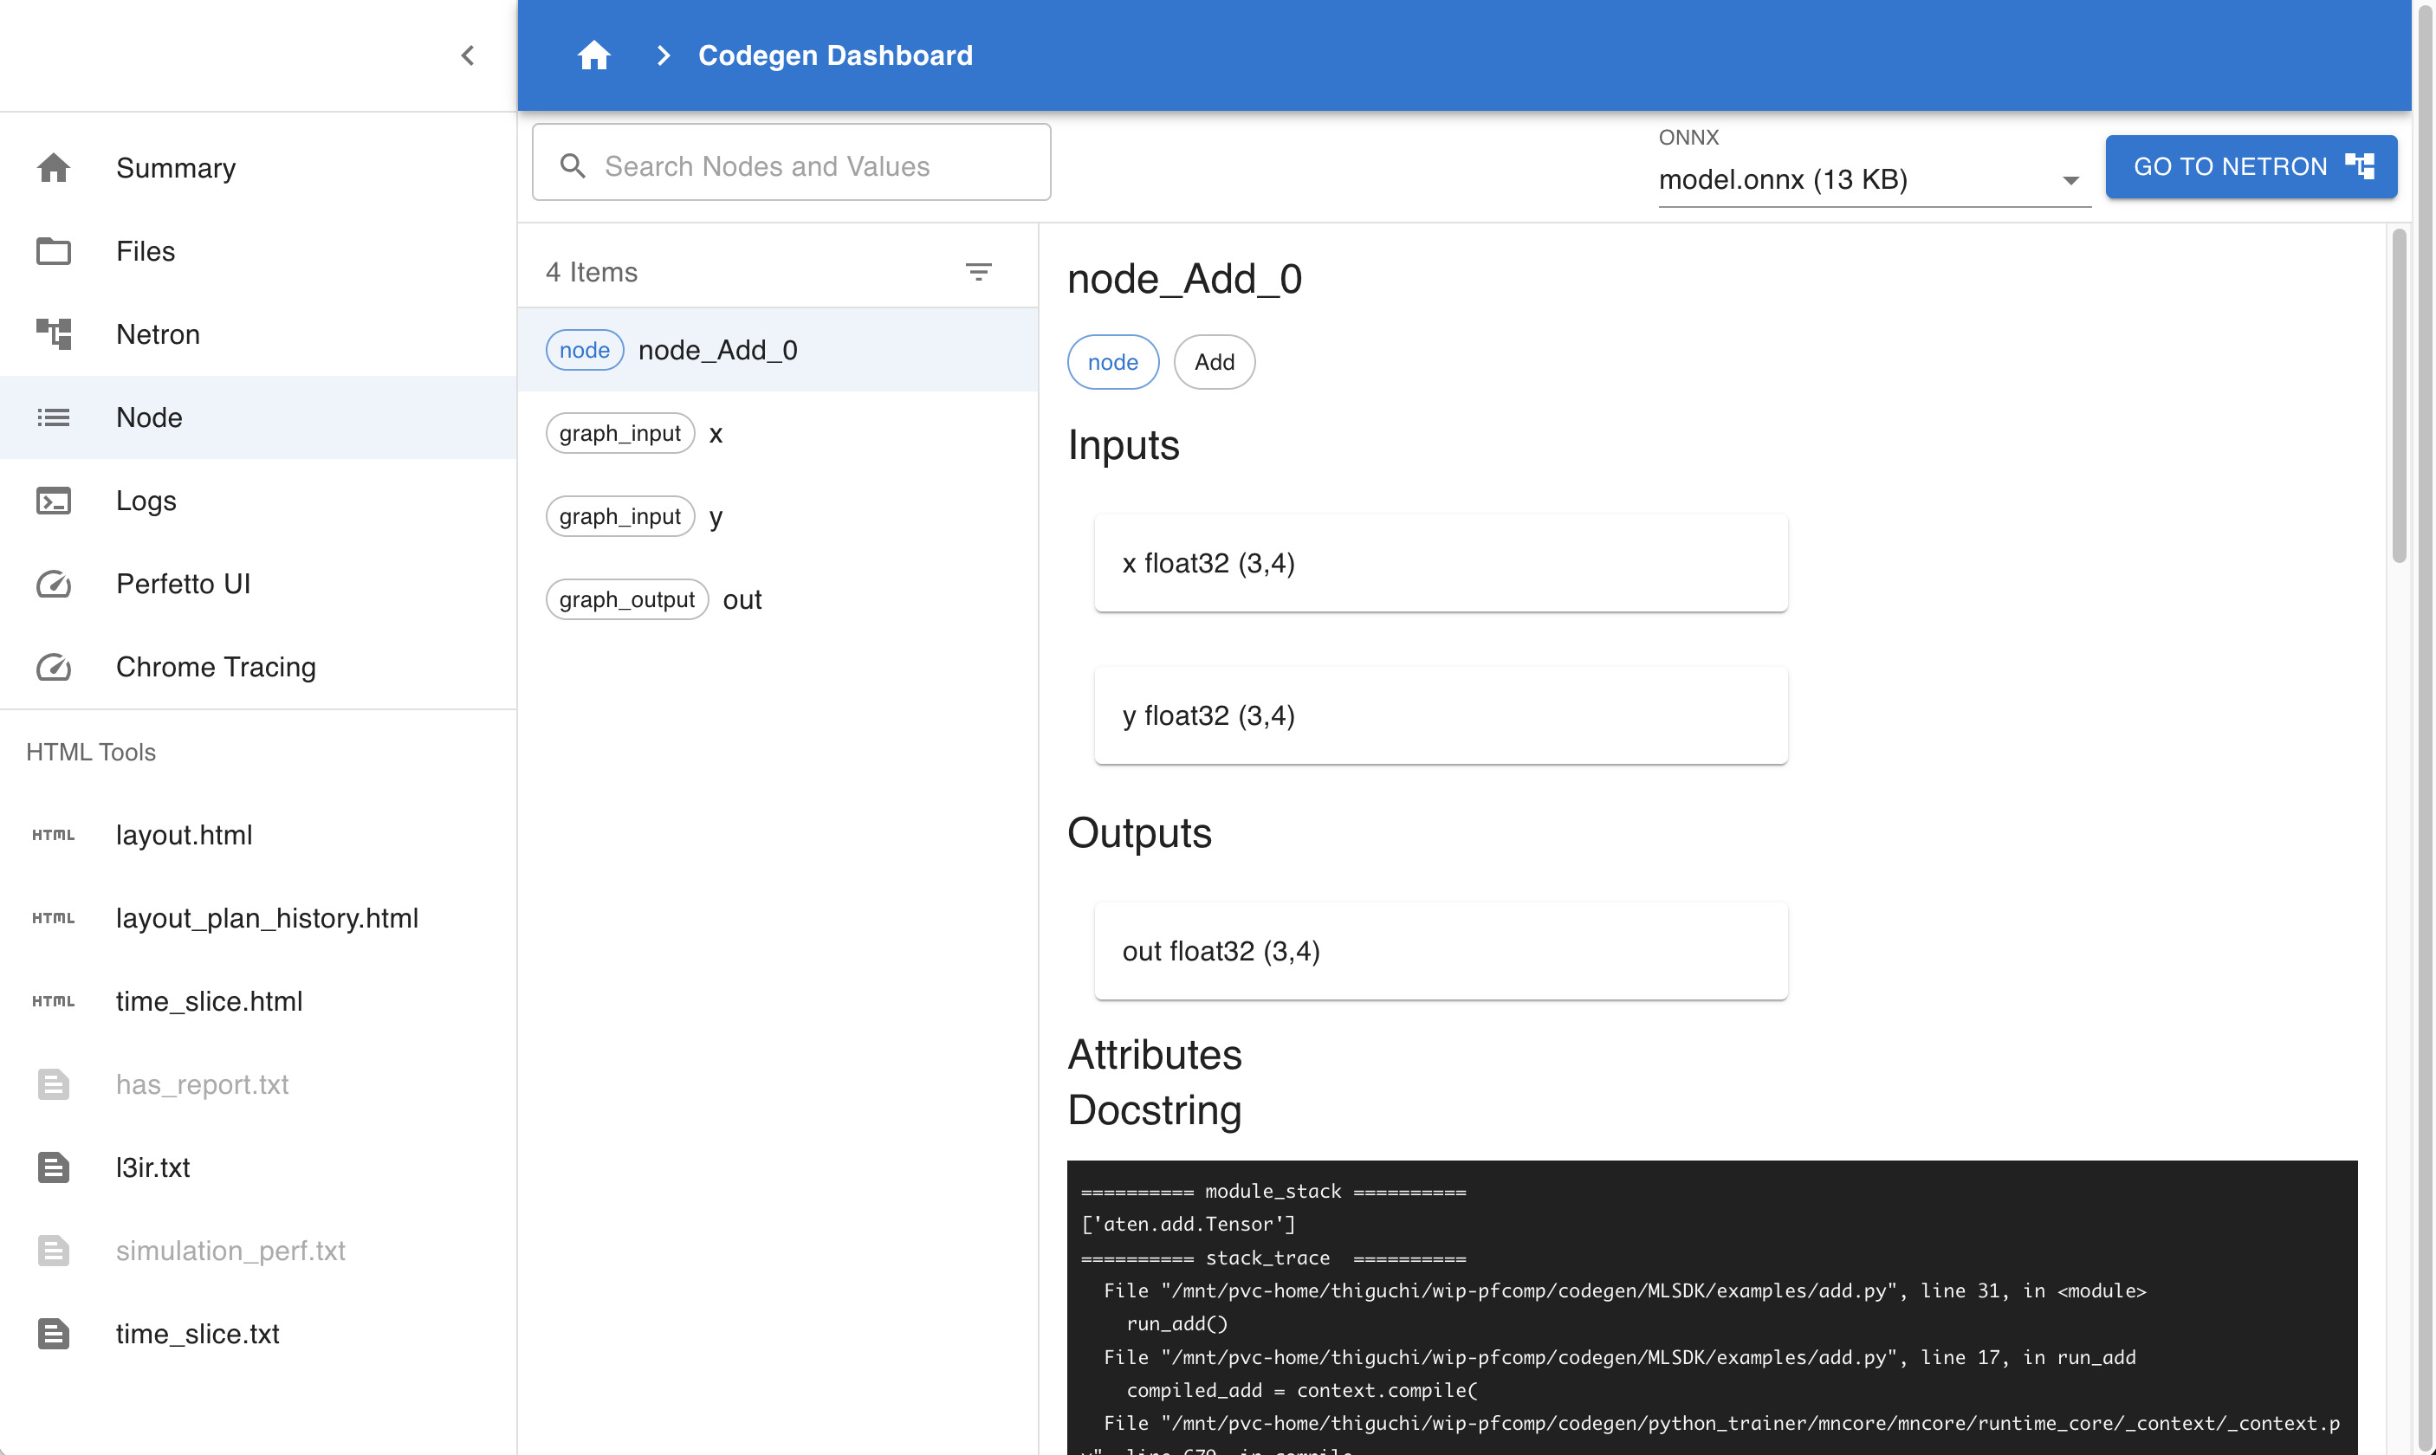Click the Files folder icon
Viewport: 2436px width, 1455px height.
[54, 251]
